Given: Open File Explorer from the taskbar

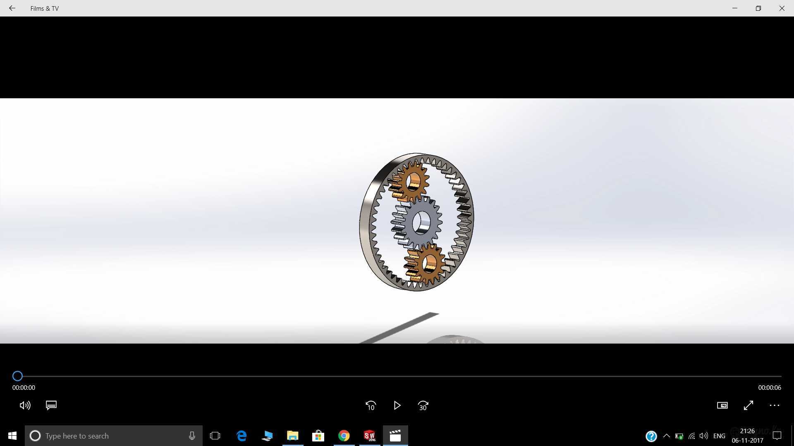Looking at the screenshot, I should click(x=293, y=436).
